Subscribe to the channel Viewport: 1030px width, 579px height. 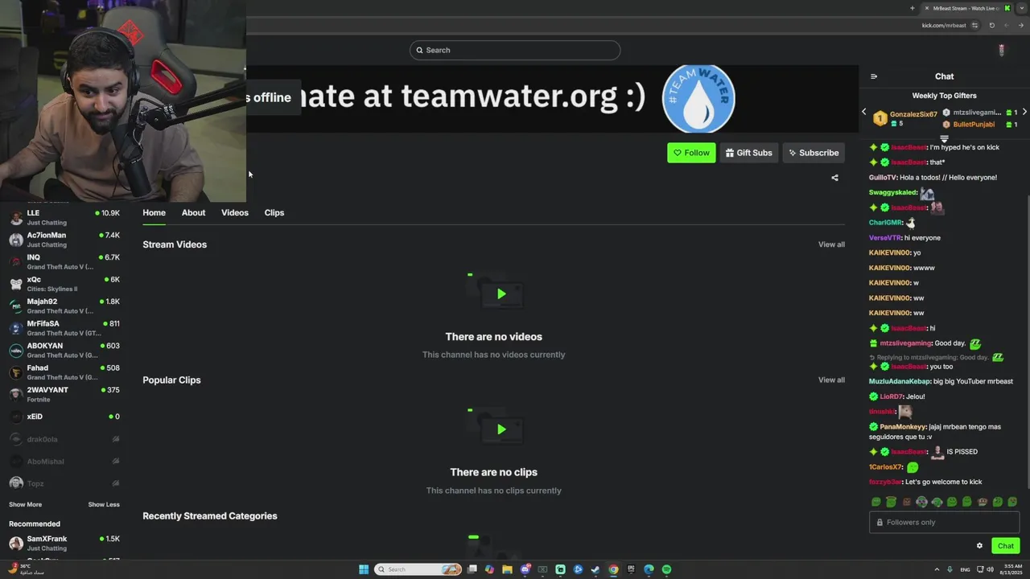pos(814,153)
